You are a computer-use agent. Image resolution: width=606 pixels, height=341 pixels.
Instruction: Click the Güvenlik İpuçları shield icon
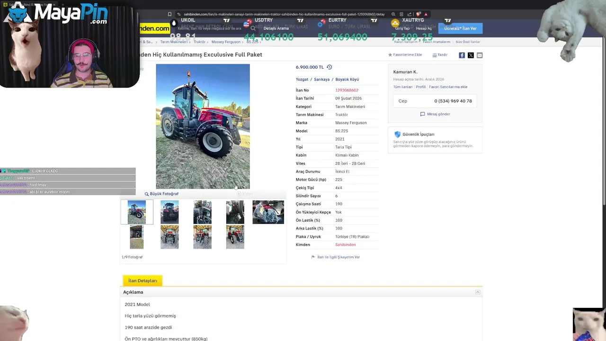(397, 135)
